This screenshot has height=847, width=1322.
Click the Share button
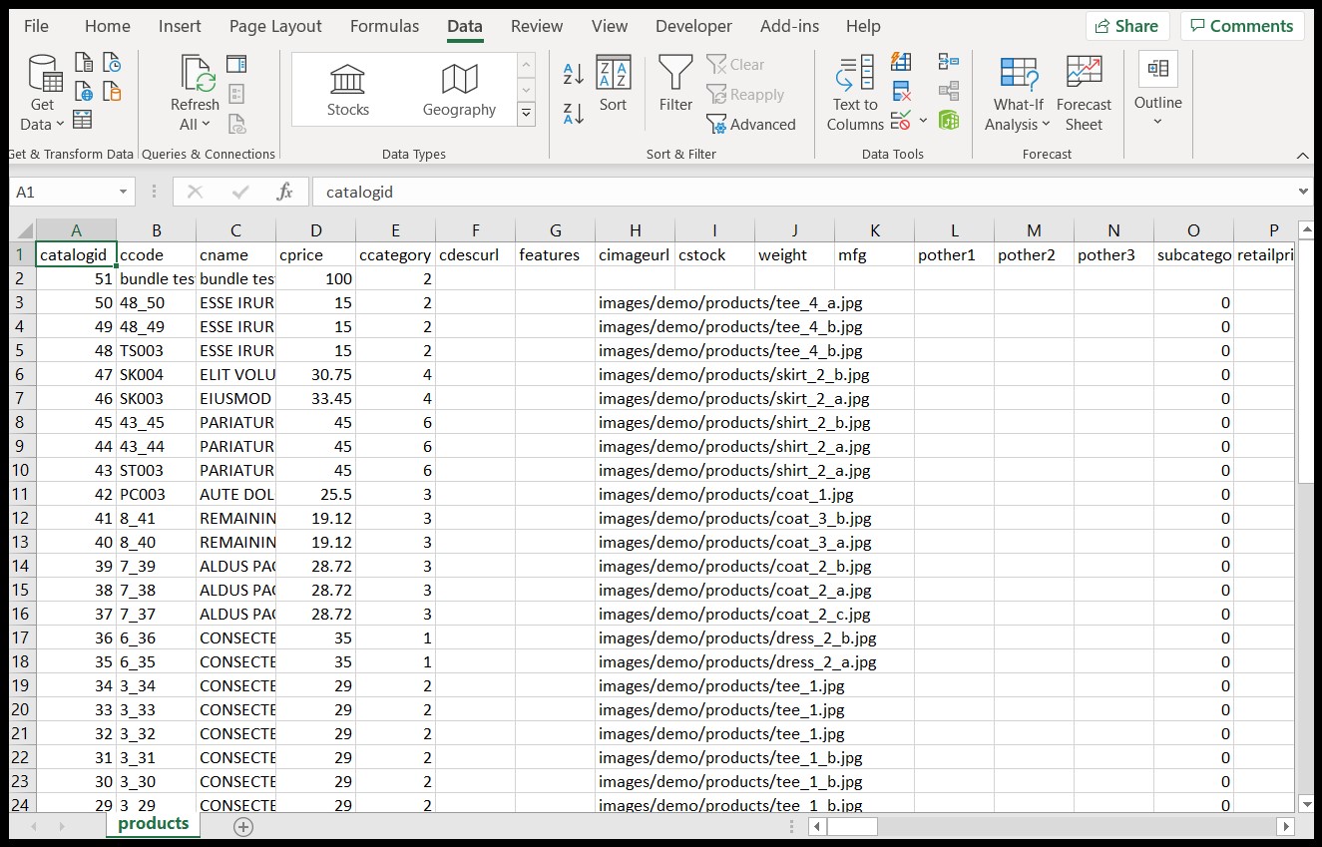coord(1126,26)
